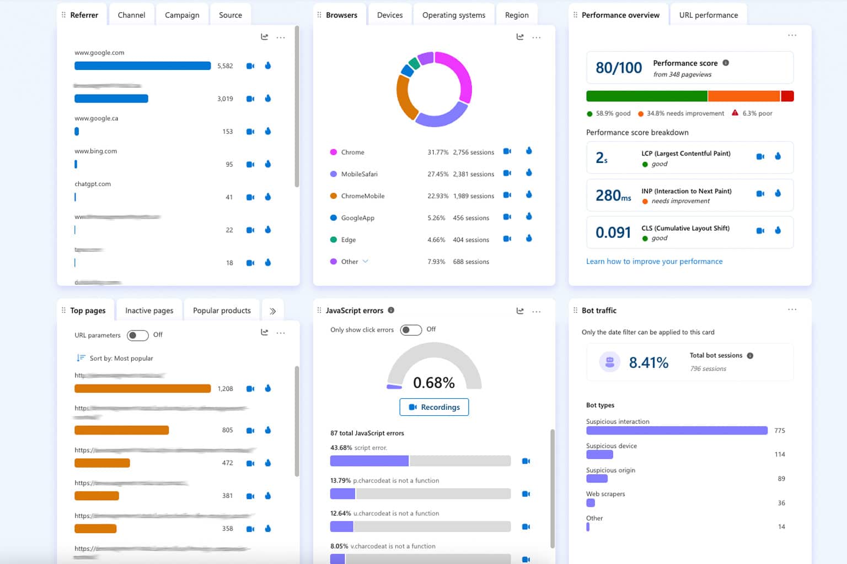This screenshot has height=564, width=847.
Task: Open more options menu in Bot traffic card
Action: tap(792, 310)
